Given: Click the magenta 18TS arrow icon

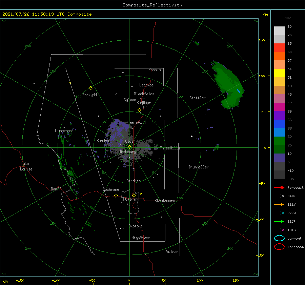Looking at the screenshot, I should (x=279, y=230).
